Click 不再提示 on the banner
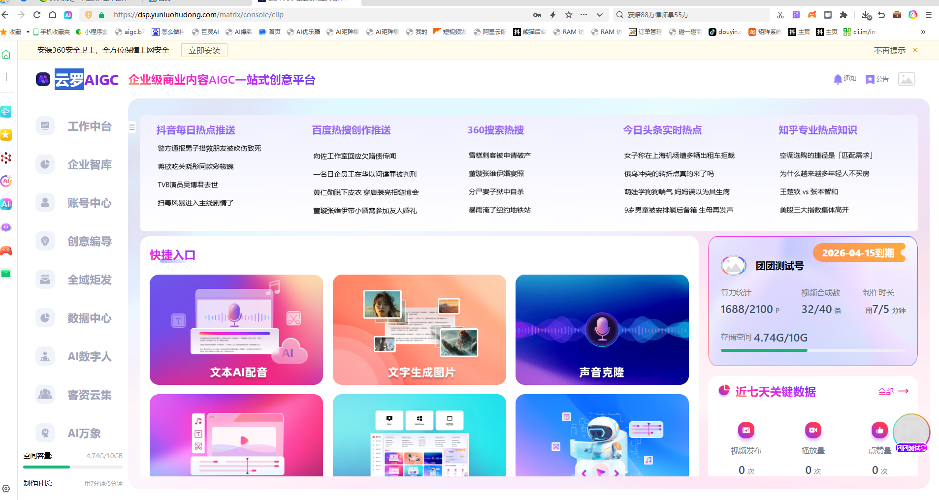Viewport: 939px width, 500px height. click(889, 51)
